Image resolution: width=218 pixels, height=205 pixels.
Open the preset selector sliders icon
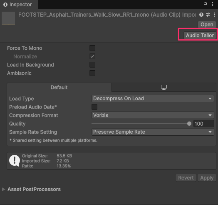point(208,15)
